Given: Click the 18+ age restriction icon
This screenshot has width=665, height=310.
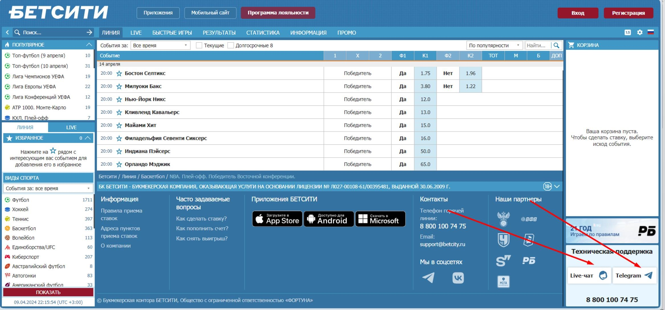Looking at the screenshot, I should click(x=547, y=187).
